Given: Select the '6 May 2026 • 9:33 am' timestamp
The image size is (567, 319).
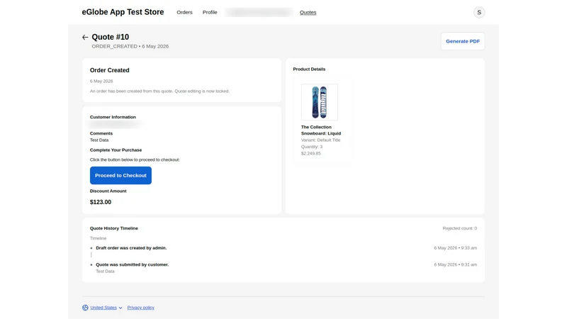Looking at the screenshot, I should pyautogui.click(x=455, y=248).
